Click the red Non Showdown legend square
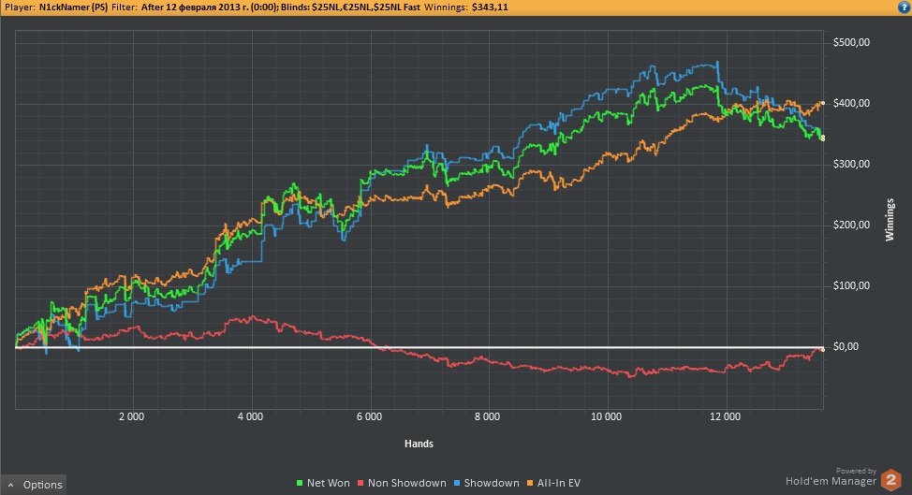 [364, 483]
